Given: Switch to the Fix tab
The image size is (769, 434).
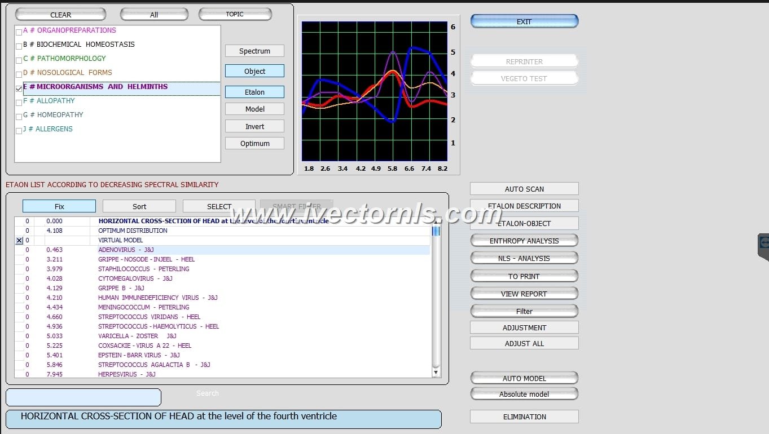Looking at the screenshot, I should (59, 206).
